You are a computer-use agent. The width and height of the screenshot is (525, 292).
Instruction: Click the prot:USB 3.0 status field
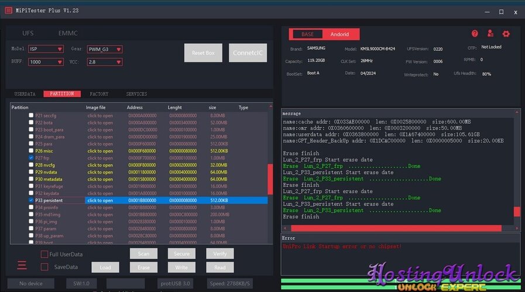click(x=175, y=283)
